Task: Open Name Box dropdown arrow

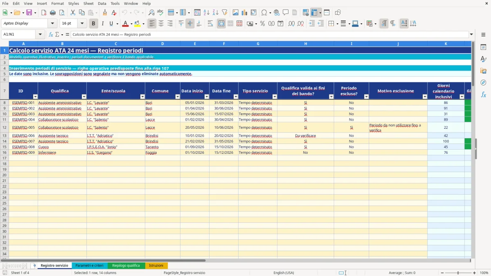Action: coord(40,34)
